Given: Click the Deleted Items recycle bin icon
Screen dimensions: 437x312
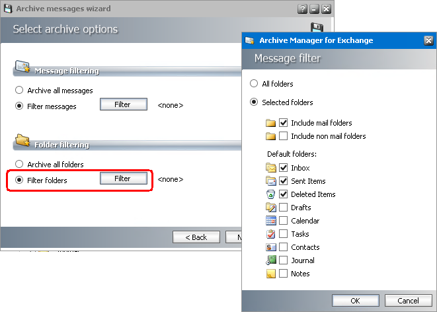Looking at the screenshot, I should 271,194.
